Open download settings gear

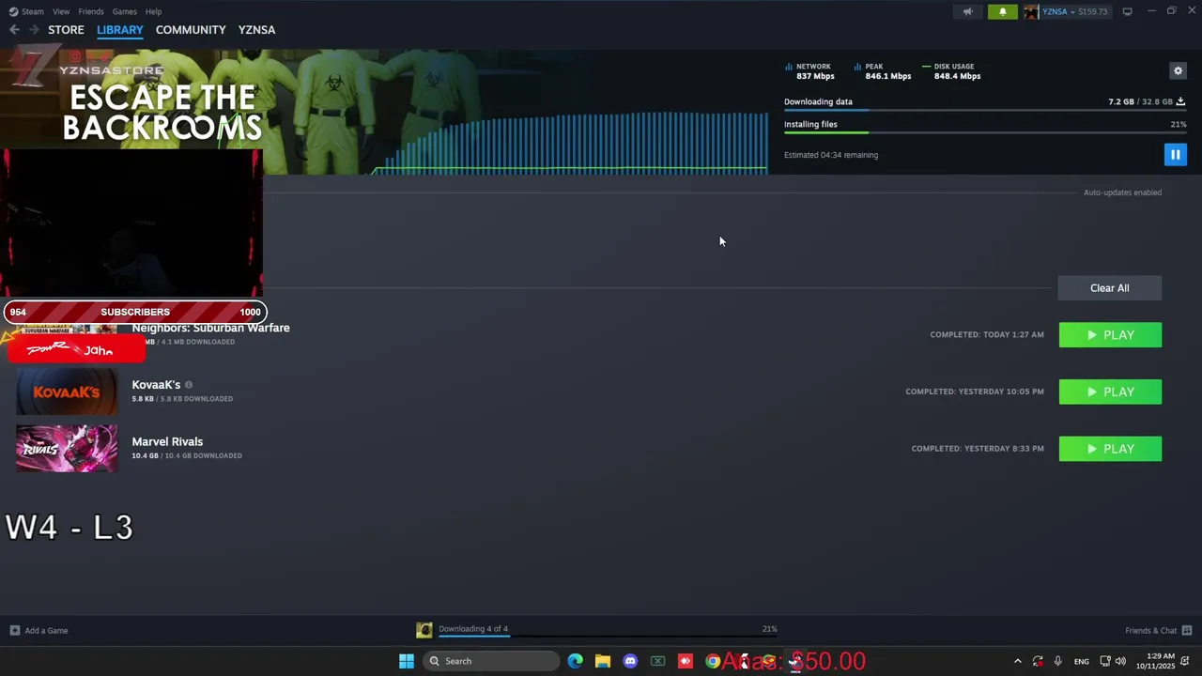point(1178,70)
